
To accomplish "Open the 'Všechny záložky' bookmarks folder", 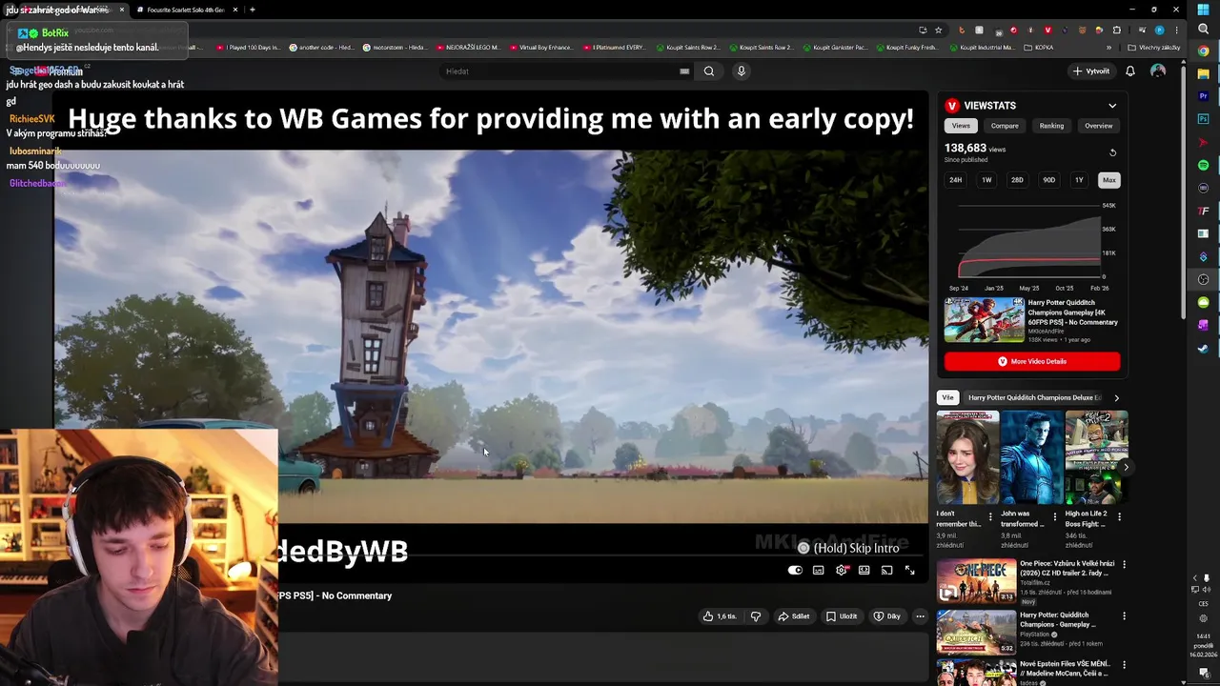I will [1154, 48].
